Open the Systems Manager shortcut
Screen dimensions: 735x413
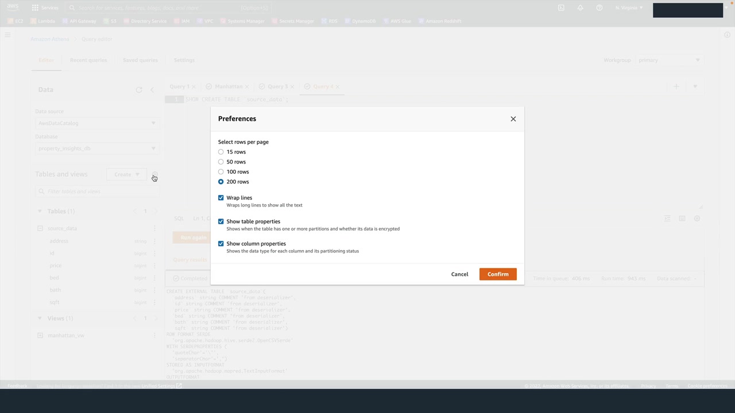[x=242, y=21]
